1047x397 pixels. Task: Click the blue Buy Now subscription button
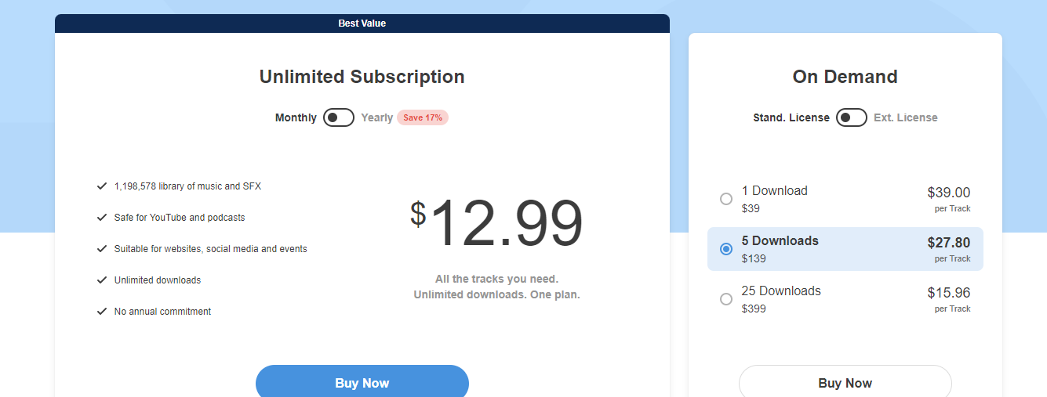click(x=362, y=383)
